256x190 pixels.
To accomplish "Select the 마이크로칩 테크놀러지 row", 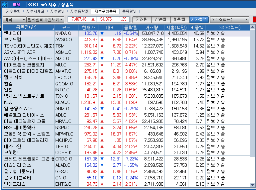I will tap(127, 140).
